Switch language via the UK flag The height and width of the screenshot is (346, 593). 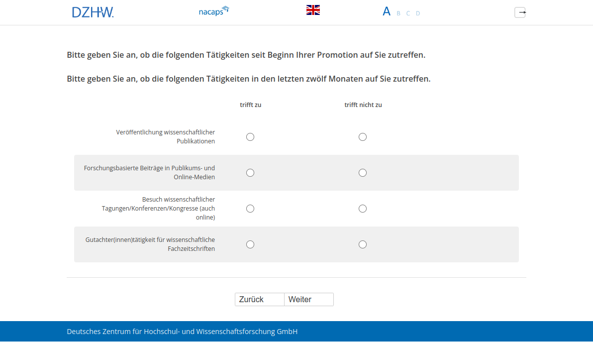(x=313, y=10)
